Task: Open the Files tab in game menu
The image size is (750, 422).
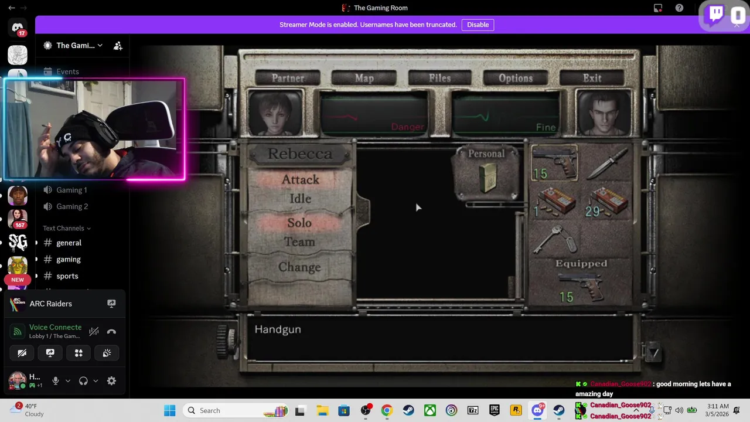Action: coord(439,78)
